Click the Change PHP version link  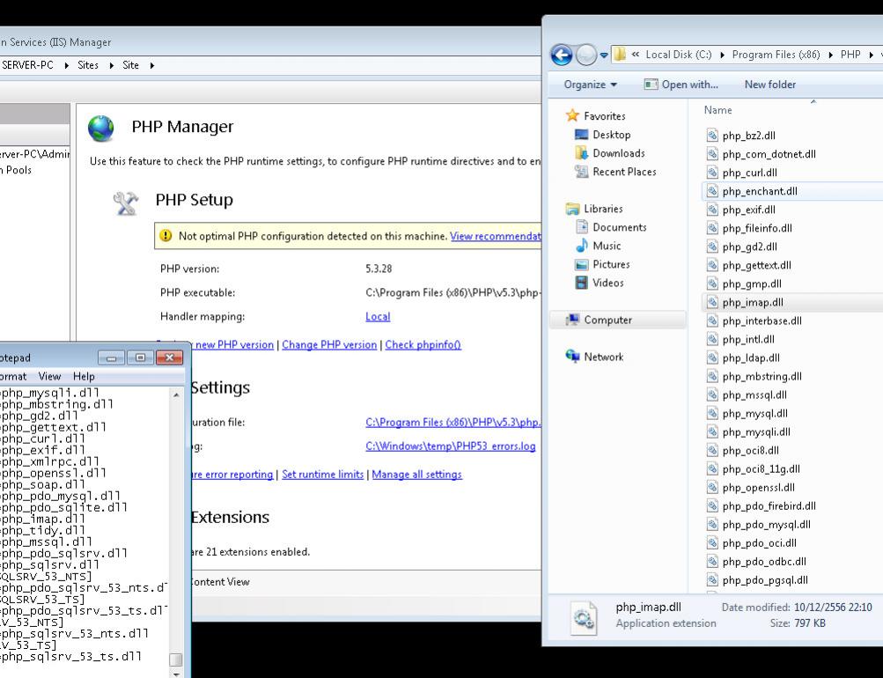[x=329, y=345]
